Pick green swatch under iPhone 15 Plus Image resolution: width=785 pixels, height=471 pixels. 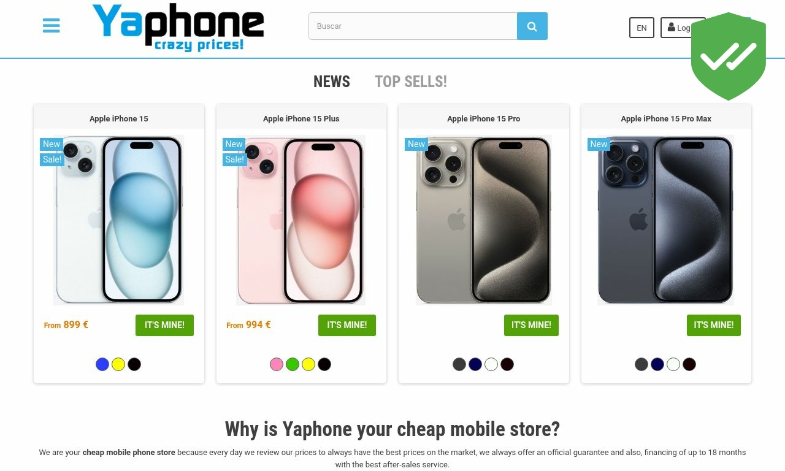coord(293,364)
